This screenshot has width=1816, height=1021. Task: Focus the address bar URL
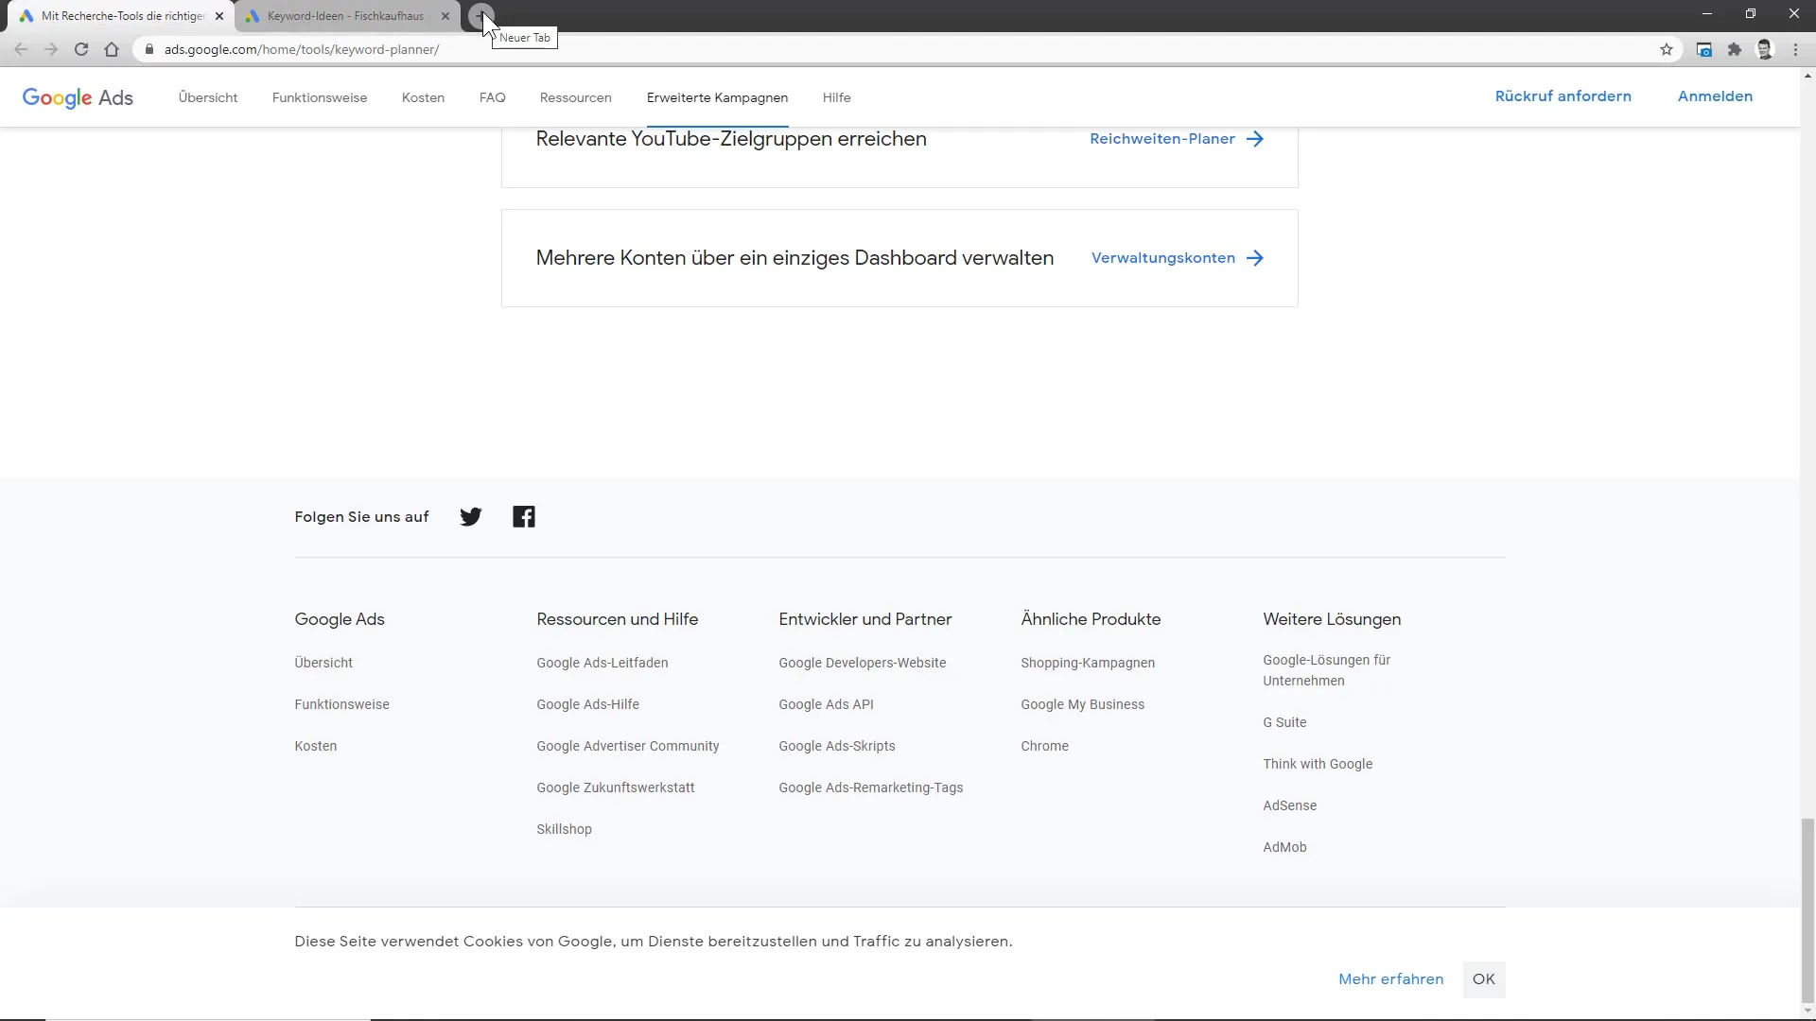click(302, 49)
